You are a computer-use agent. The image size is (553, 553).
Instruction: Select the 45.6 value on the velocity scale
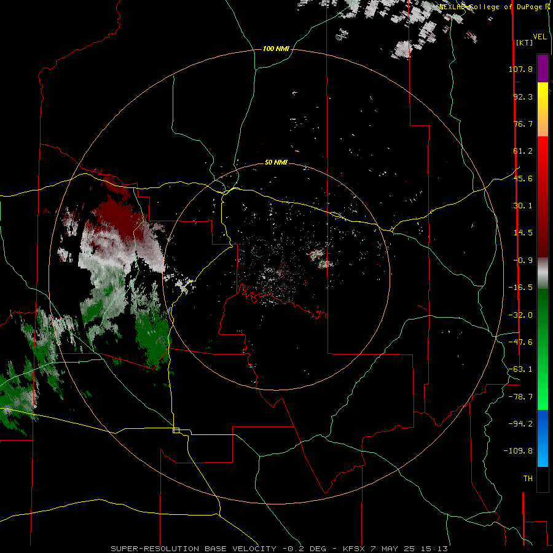tap(523, 178)
